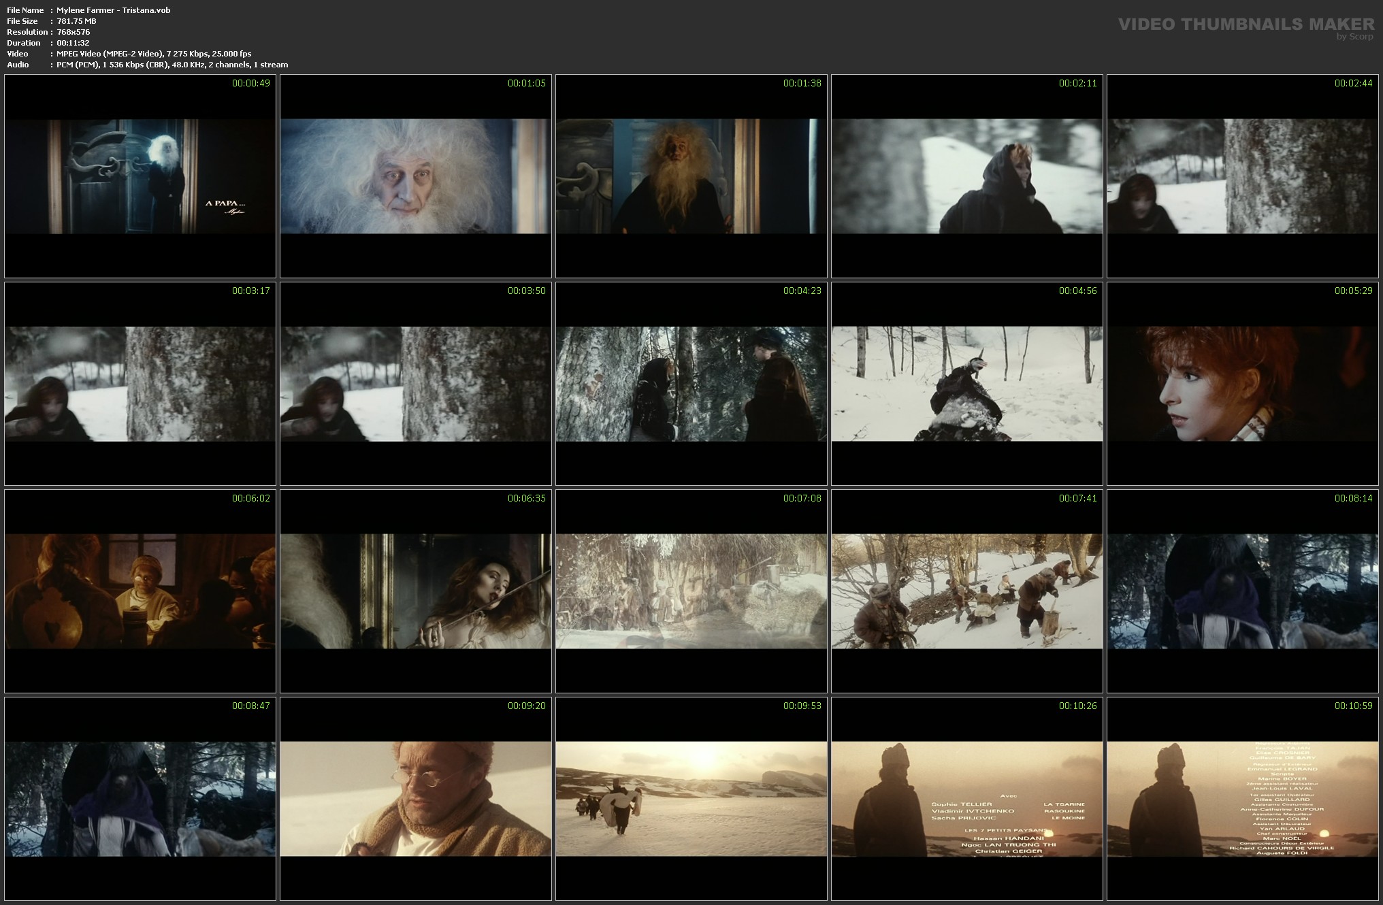Click the file name 'Mylene Farmer - Tristana.vob'
Image resolution: width=1383 pixels, height=905 pixels.
pyautogui.click(x=114, y=10)
